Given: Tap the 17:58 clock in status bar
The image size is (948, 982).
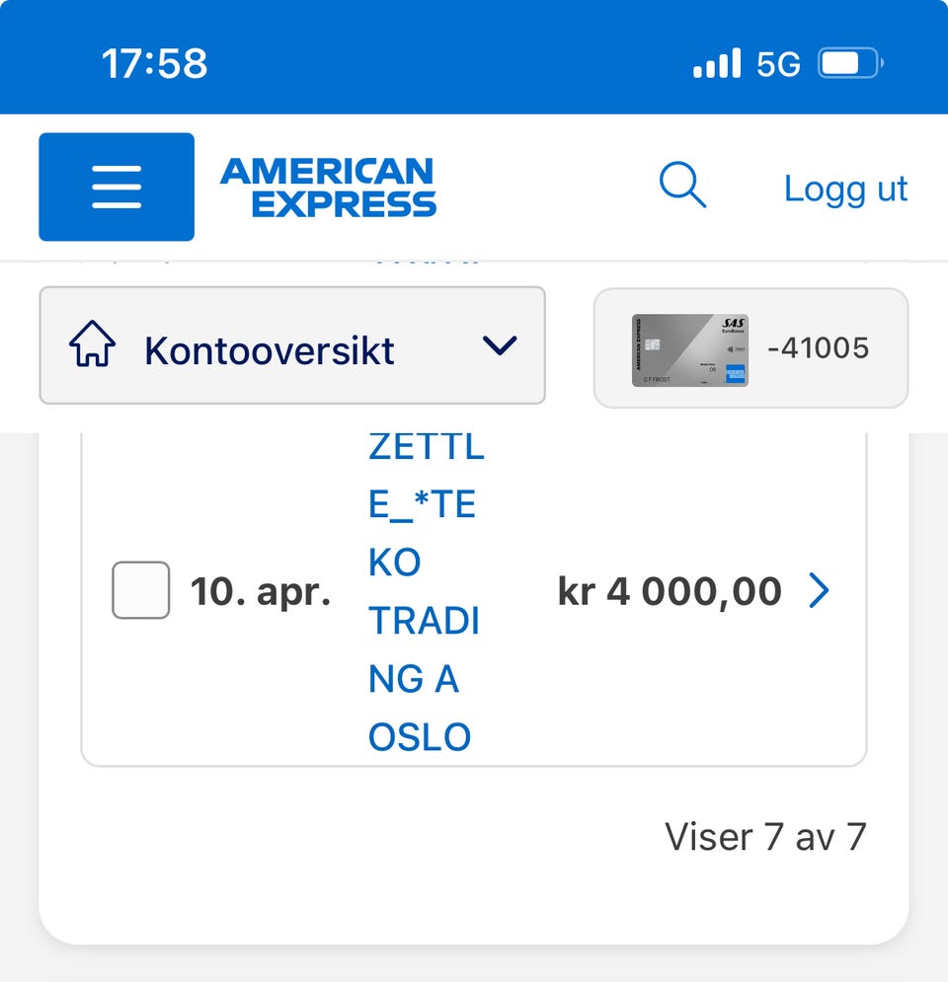Looking at the screenshot, I should 155,64.
